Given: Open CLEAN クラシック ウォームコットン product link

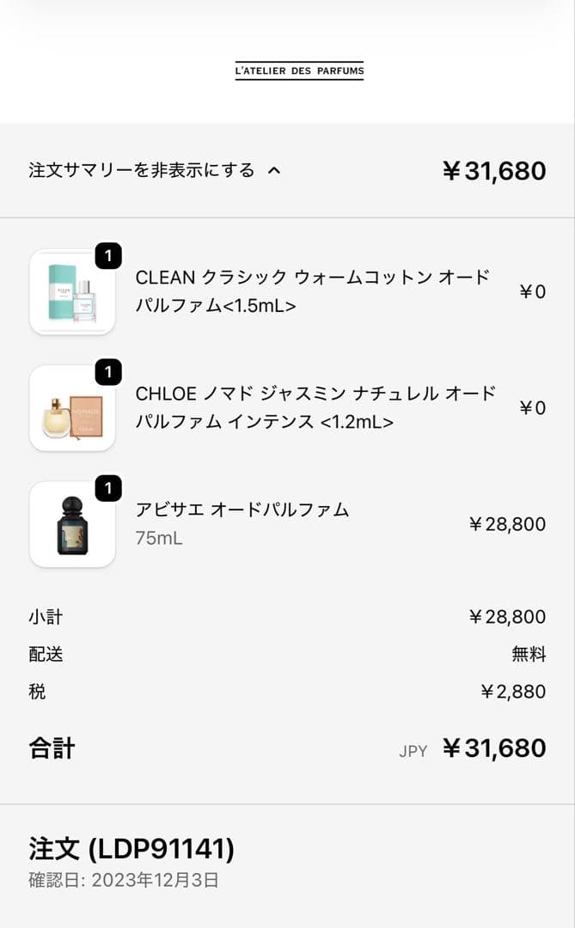Looking at the screenshot, I should point(313,291).
